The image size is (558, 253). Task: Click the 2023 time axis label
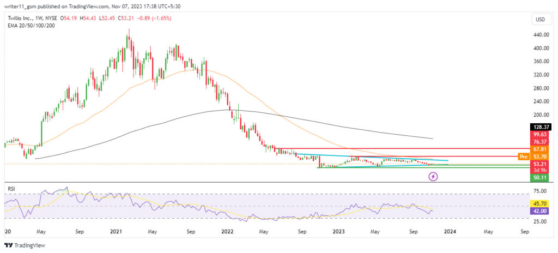(x=338, y=231)
